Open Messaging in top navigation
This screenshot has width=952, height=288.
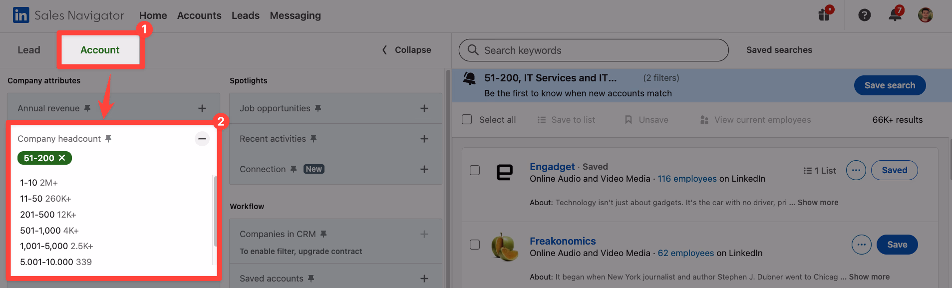[295, 15]
